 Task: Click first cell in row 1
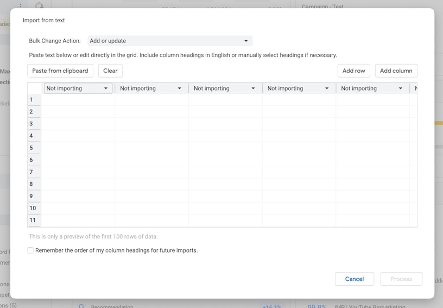pos(78,100)
